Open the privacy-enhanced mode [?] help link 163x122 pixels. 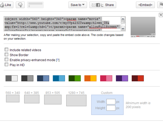pyautogui.click(x=58, y=60)
